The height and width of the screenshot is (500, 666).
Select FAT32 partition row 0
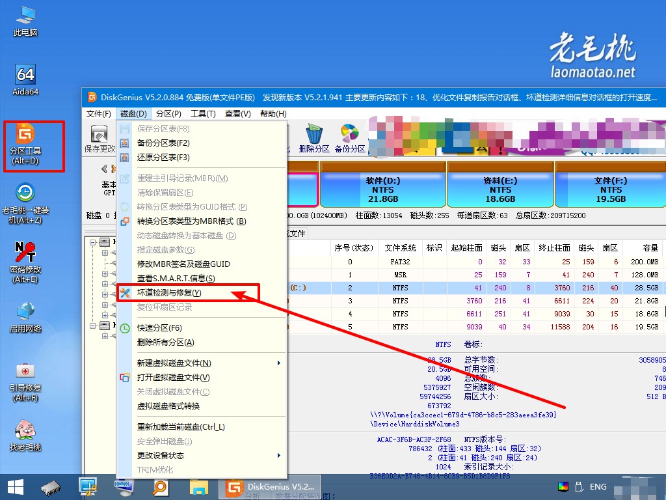click(475, 262)
